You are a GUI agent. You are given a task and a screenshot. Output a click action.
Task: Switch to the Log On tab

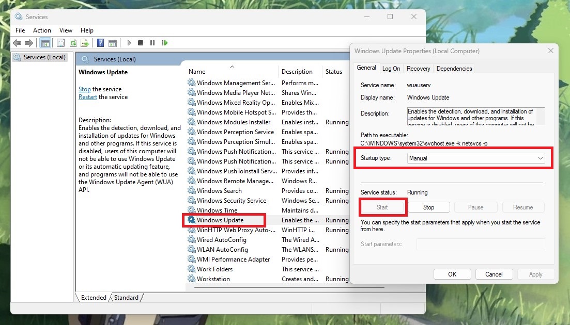[391, 68]
